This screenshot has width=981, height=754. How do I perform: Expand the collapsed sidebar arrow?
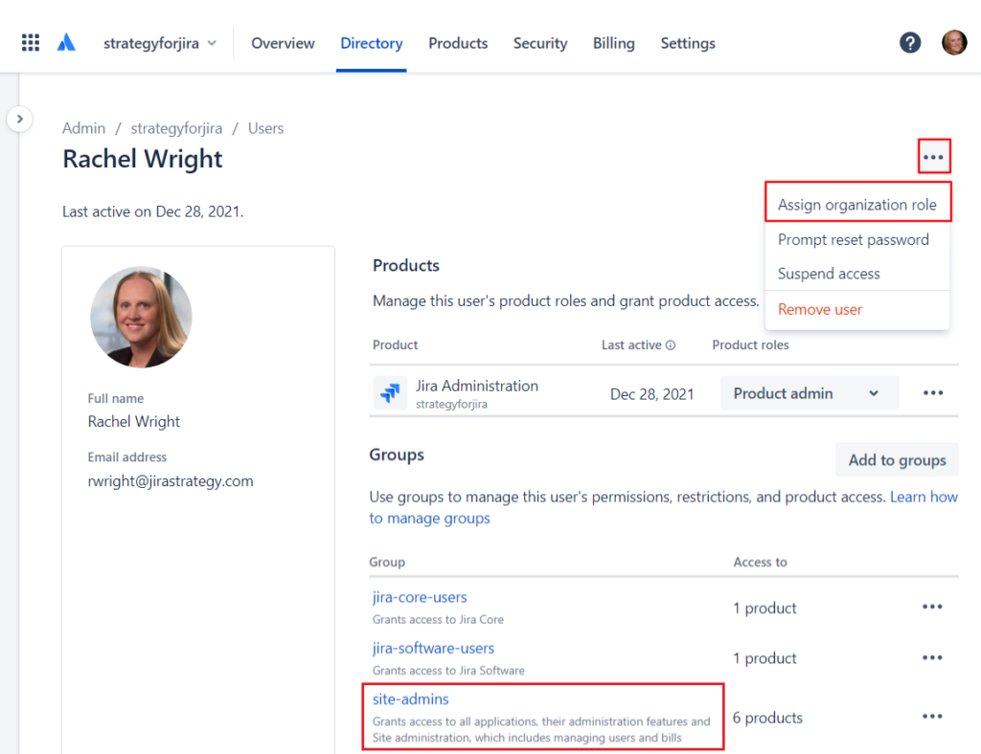tap(19, 119)
